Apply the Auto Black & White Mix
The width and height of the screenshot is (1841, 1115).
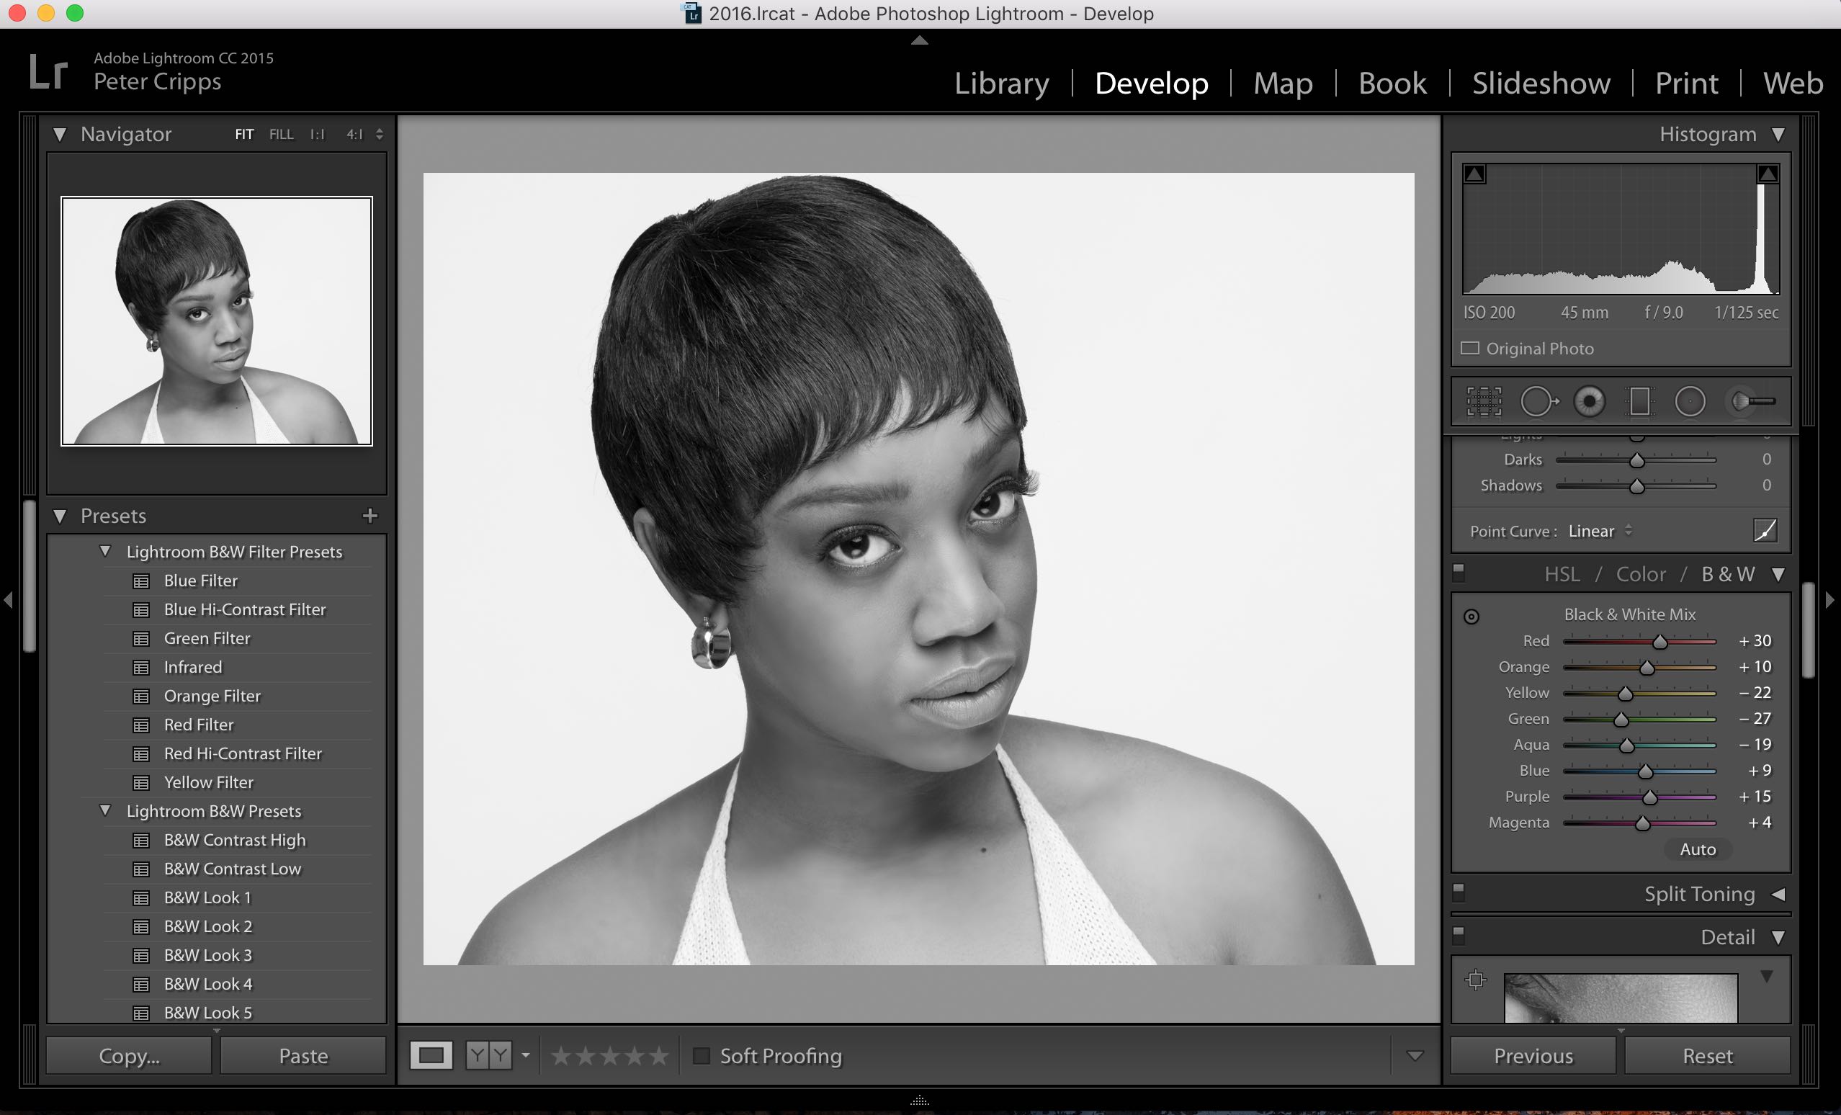point(1698,849)
